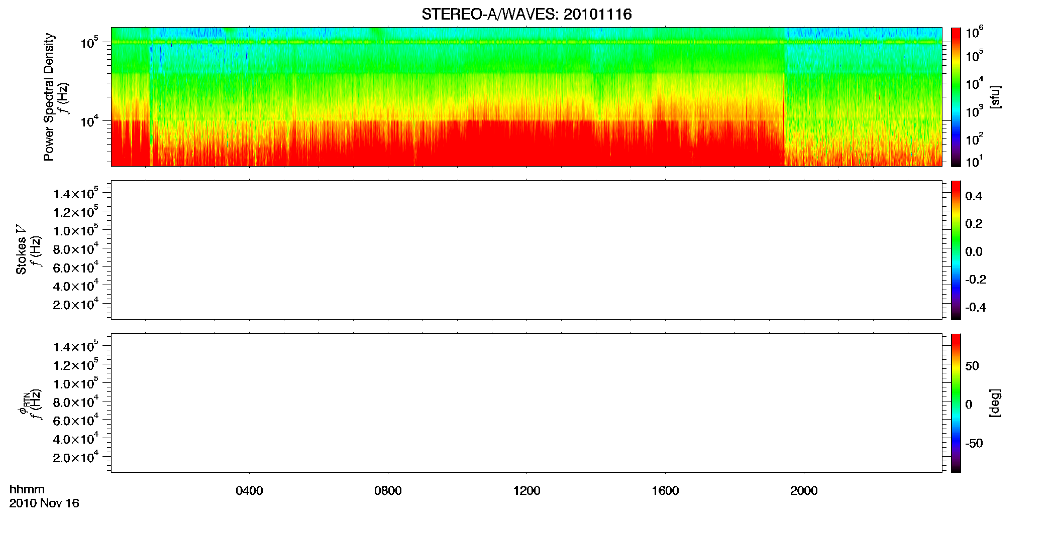Click the 2000 time tick label
The height and width of the screenshot is (542, 1053).
point(804,491)
